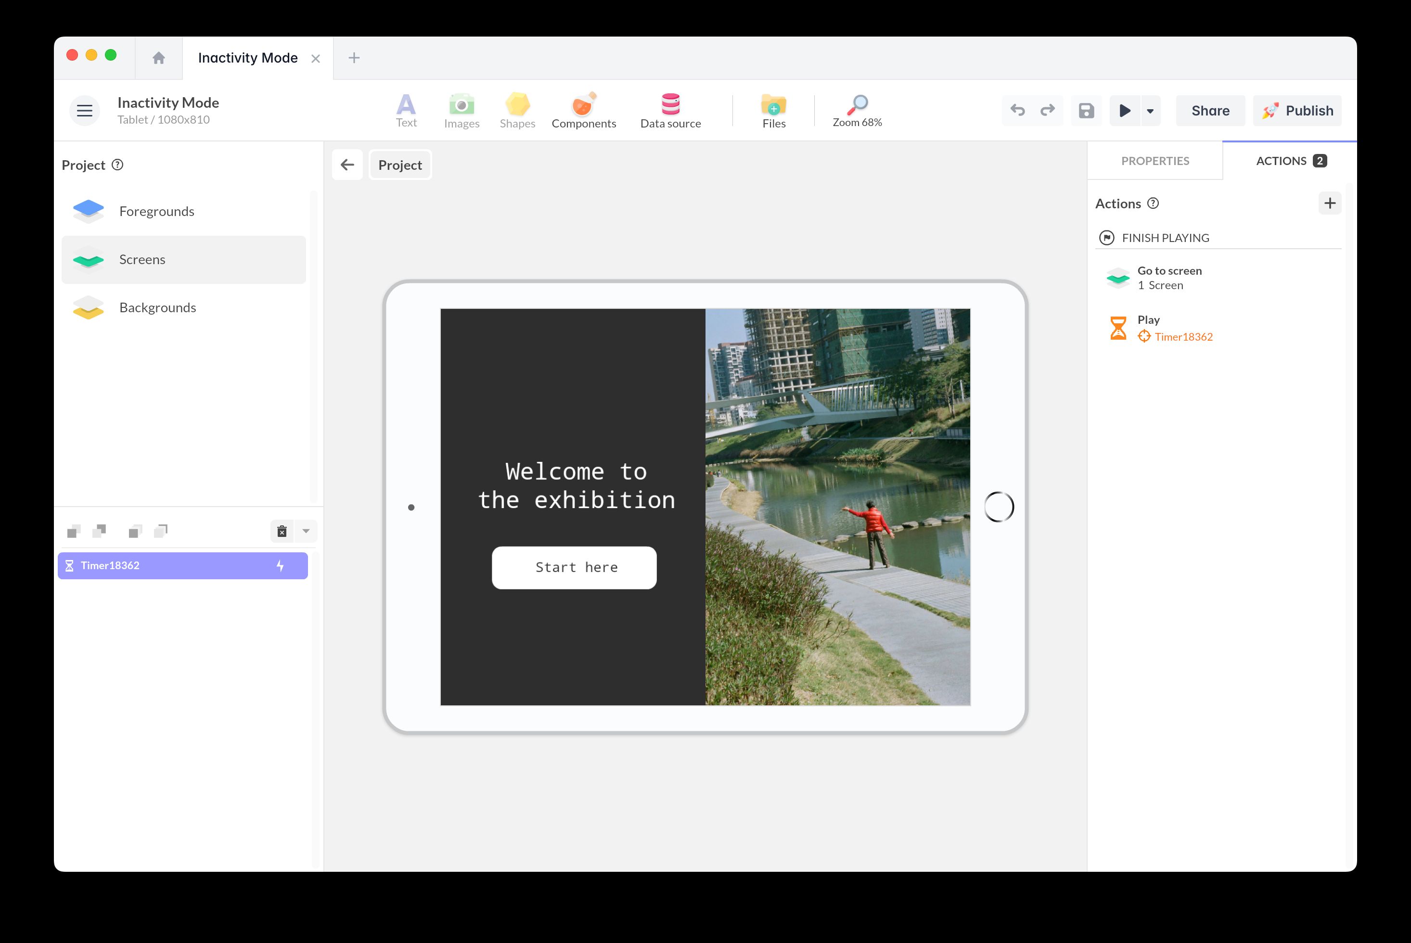The width and height of the screenshot is (1411, 943).
Task: Select Backgrounds in the Project panel
Action: tap(157, 308)
